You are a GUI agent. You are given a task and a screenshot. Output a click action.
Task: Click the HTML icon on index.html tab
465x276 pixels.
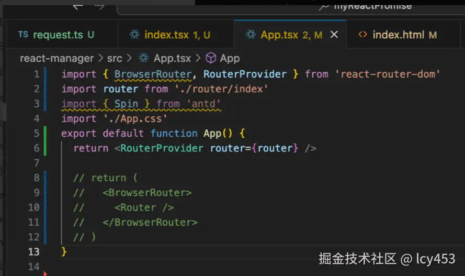362,35
